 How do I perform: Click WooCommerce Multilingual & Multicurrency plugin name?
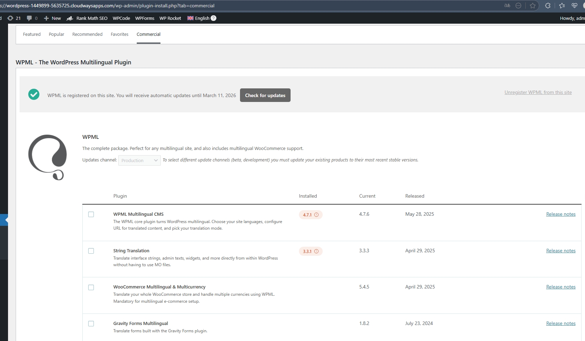click(x=159, y=287)
